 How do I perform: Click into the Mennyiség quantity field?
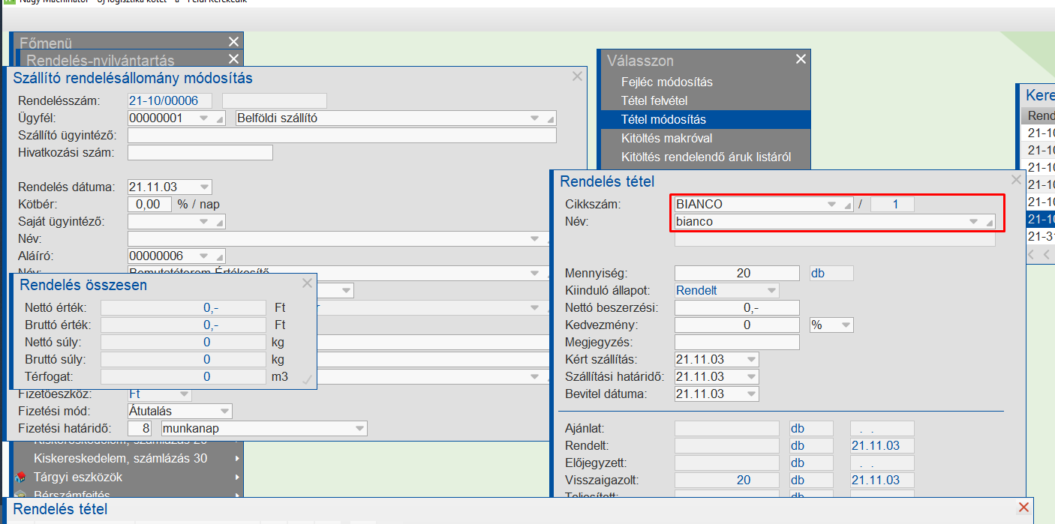coord(736,273)
